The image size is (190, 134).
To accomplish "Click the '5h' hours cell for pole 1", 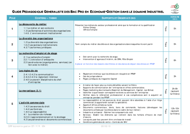I will coord(175,29).
